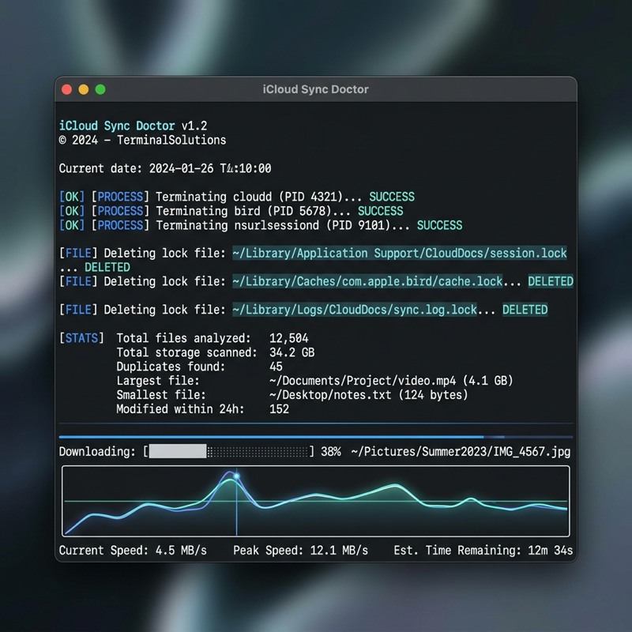Click SUCCESS status after nsurlsessiond
Viewport: 632px width, 632px height.
(439, 225)
